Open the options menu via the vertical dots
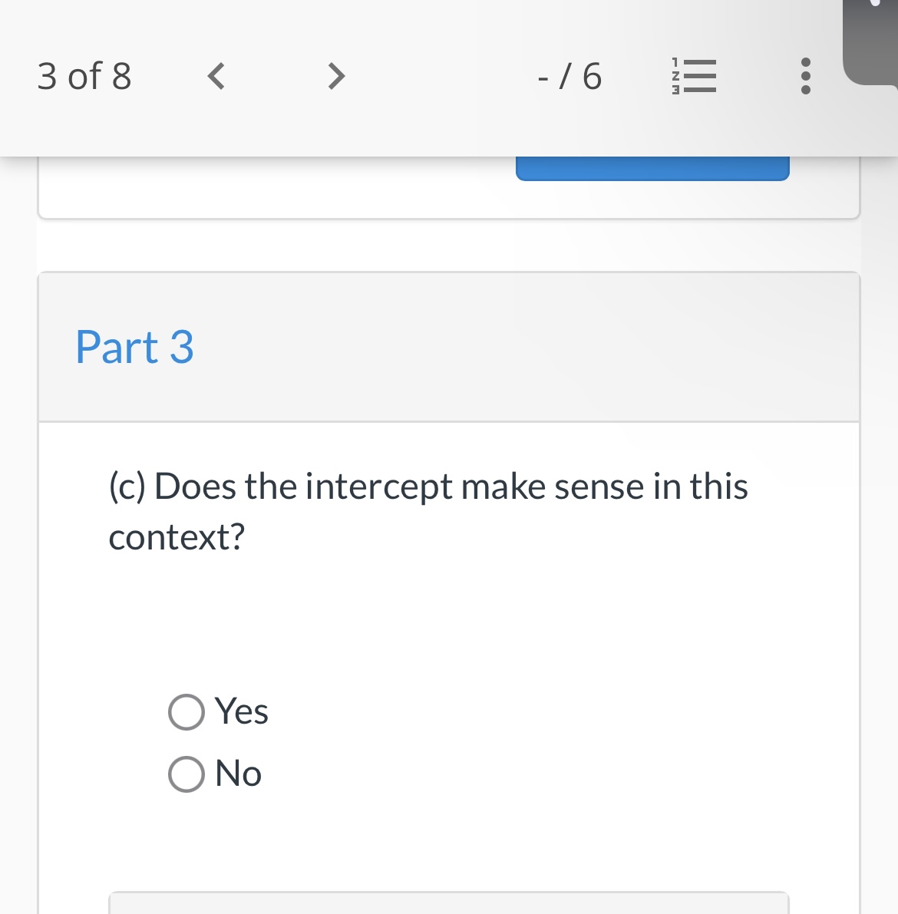Screen dimensions: 898x914 pyautogui.click(x=805, y=76)
